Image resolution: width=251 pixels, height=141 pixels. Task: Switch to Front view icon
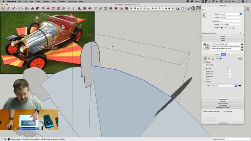tap(138, 8)
